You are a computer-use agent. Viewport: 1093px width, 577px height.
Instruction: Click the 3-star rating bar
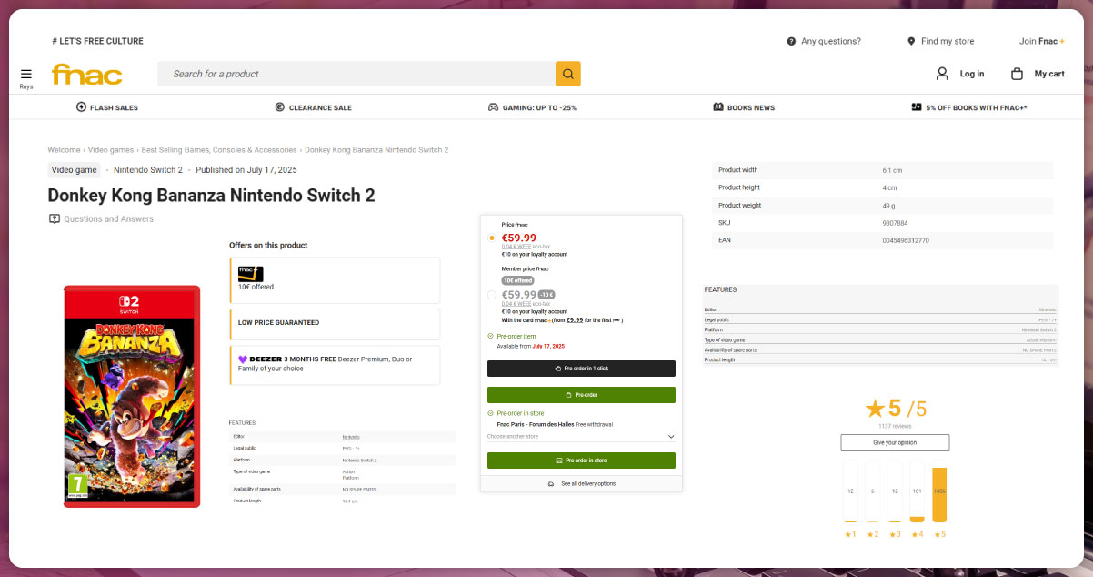tap(895, 491)
